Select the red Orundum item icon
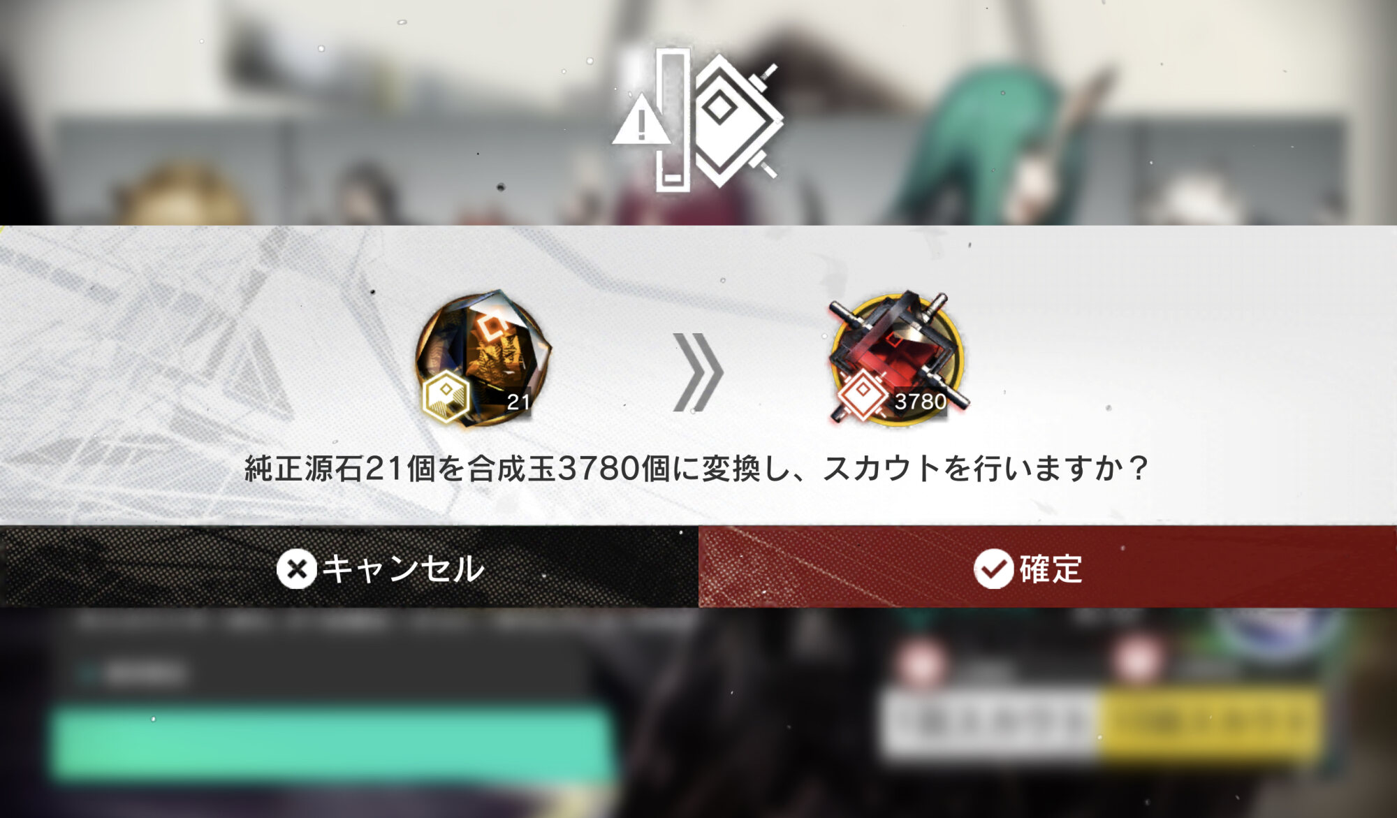Image resolution: width=1397 pixels, height=818 pixels. (898, 356)
